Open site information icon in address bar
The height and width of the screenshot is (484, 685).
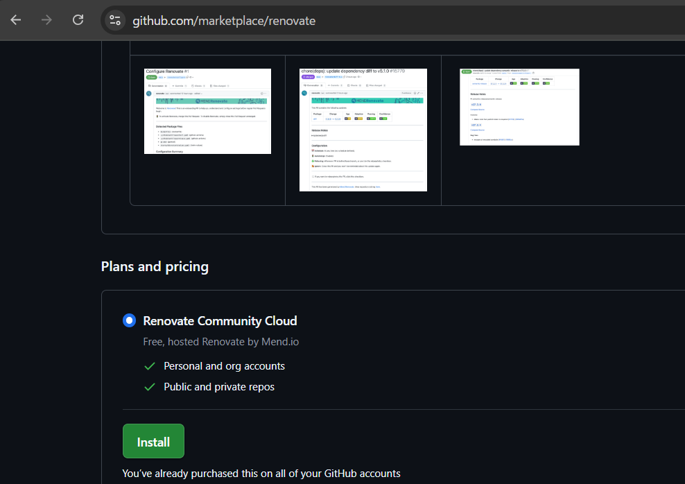[x=115, y=21]
